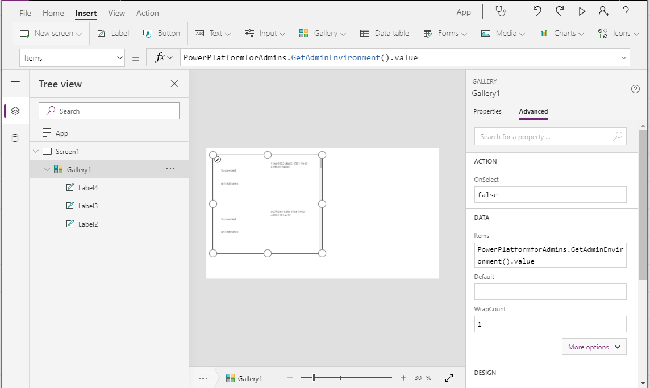Screen dimensions: 650x388
Task: Open the New screen dropdown
Action: 51,33
